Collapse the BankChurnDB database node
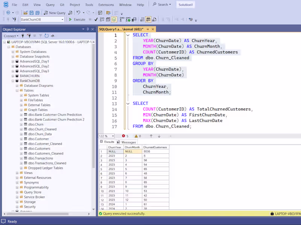 pos(13,81)
